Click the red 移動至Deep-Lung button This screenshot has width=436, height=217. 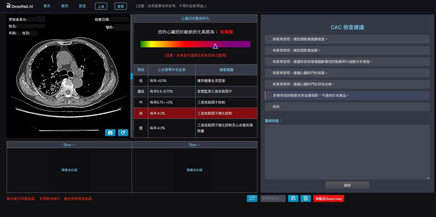click(x=328, y=199)
